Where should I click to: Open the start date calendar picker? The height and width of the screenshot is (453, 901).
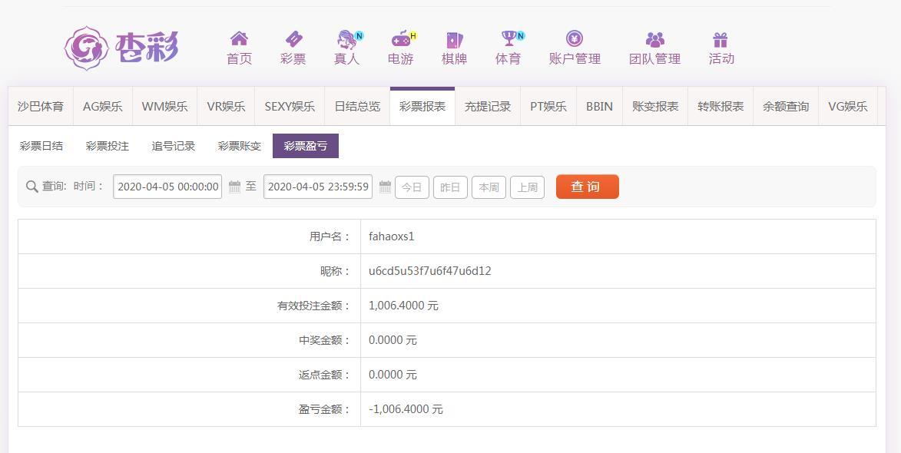coord(234,187)
